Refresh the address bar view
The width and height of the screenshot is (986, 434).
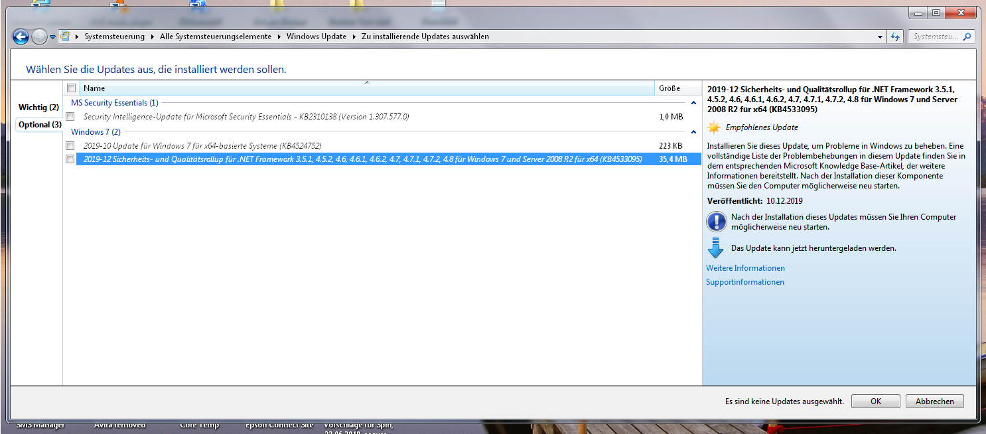tap(895, 37)
